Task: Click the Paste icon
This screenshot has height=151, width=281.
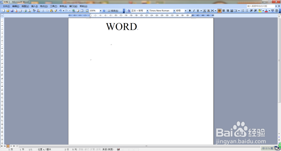Action: click(x=51, y=11)
